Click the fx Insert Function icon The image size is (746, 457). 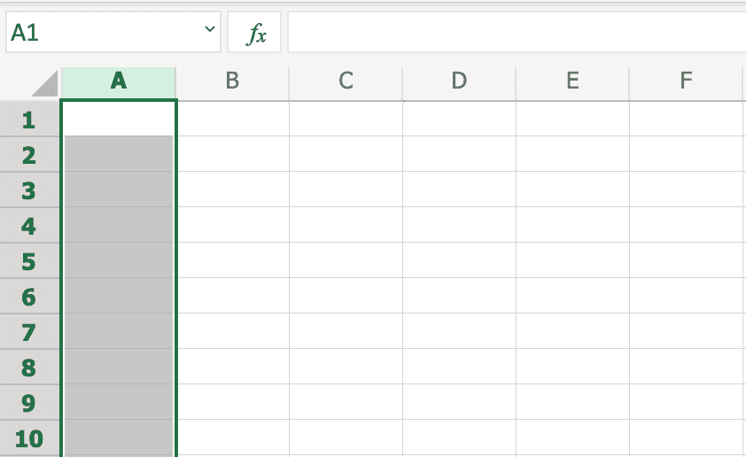[255, 34]
